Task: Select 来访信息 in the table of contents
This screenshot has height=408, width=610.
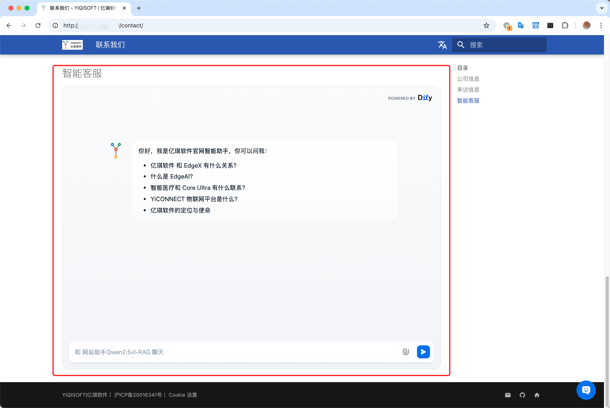Action: [468, 90]
